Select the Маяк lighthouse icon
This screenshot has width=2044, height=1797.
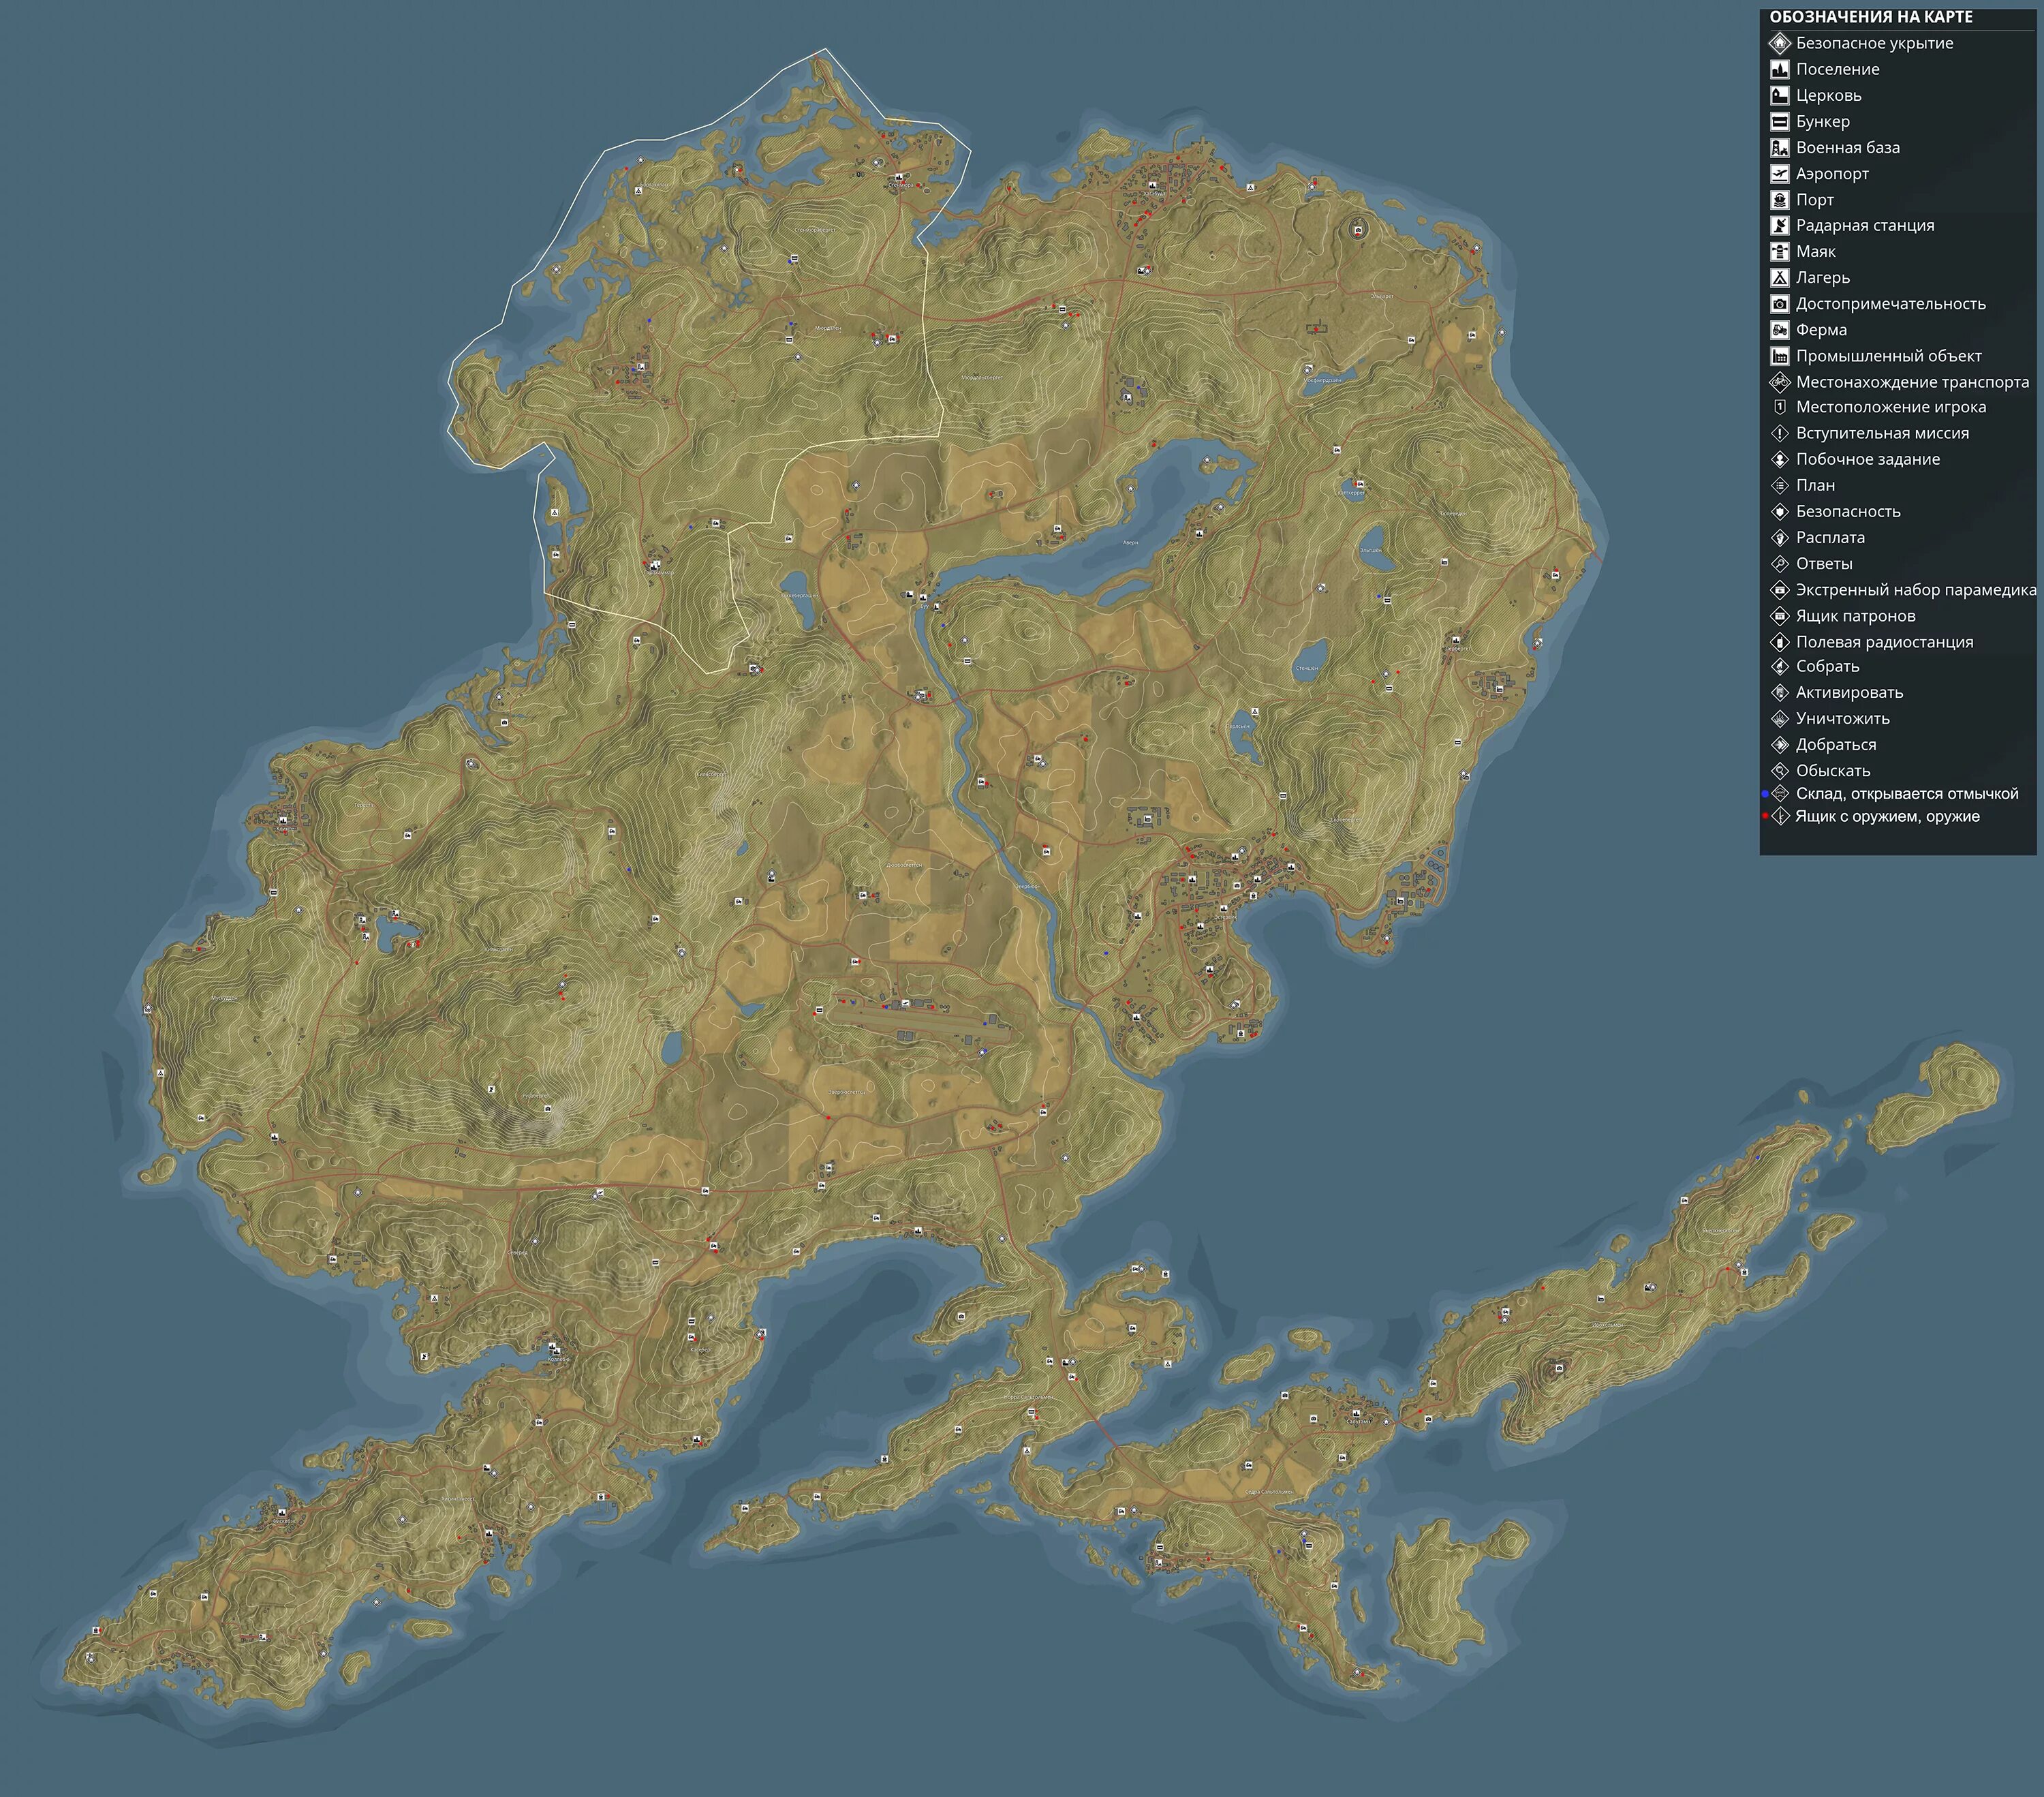point(1779,251)
